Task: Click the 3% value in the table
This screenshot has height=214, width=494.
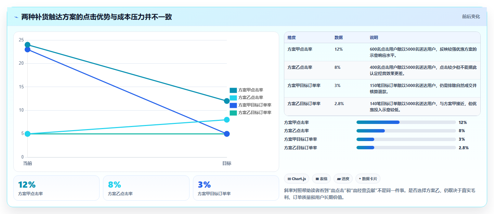Action: pos(338,86)
